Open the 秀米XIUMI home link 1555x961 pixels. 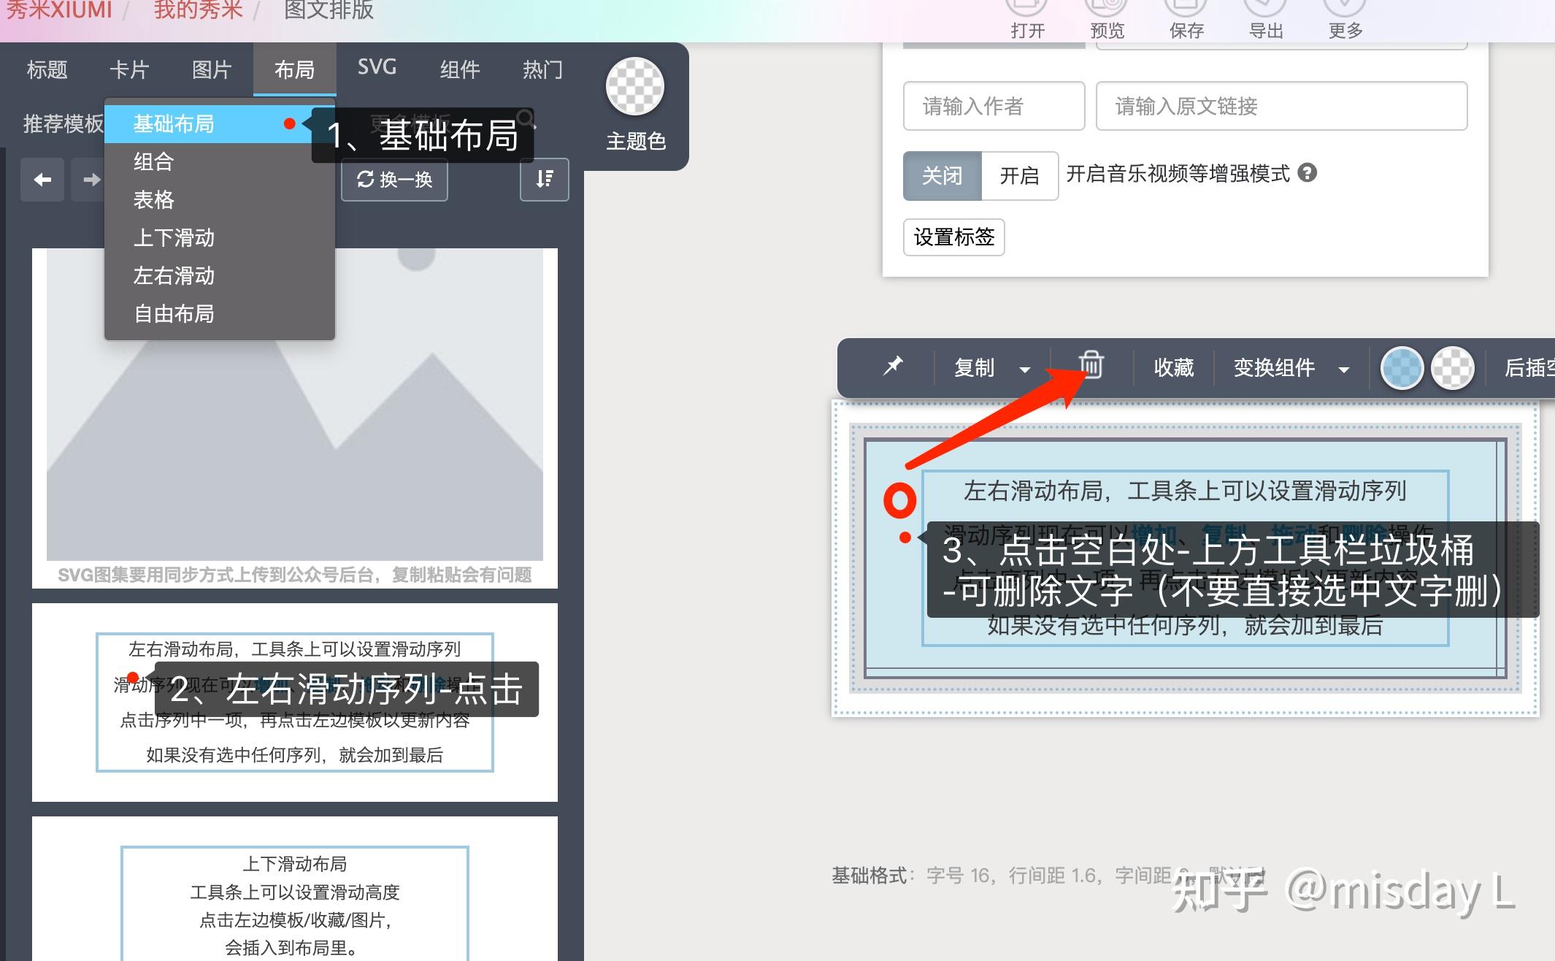pos(58,9)
